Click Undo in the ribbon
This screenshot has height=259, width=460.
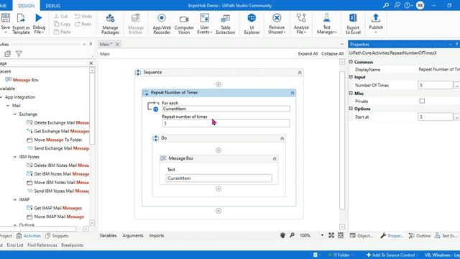tap(83, 16)
